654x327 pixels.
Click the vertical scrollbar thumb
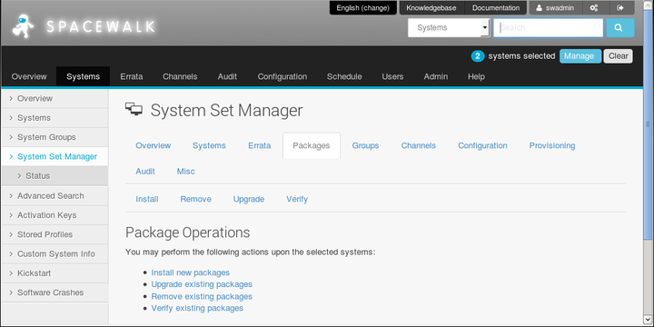pyautogui.click(x=649, y=124)
